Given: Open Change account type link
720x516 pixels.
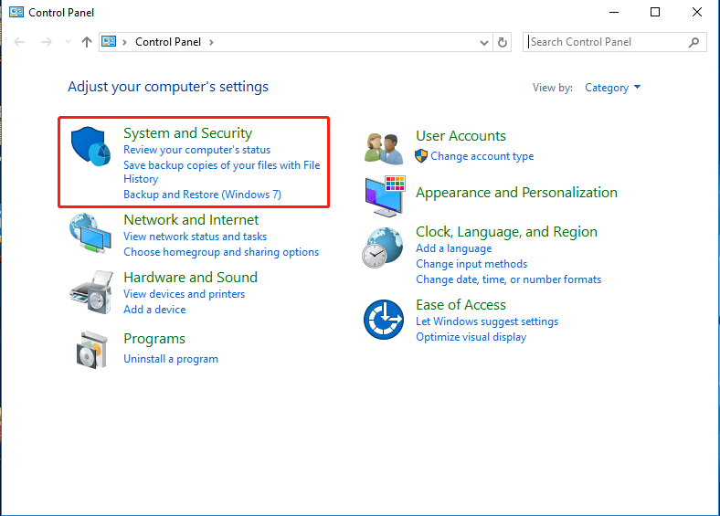Looking at the screenshot, I should point(482,156).
